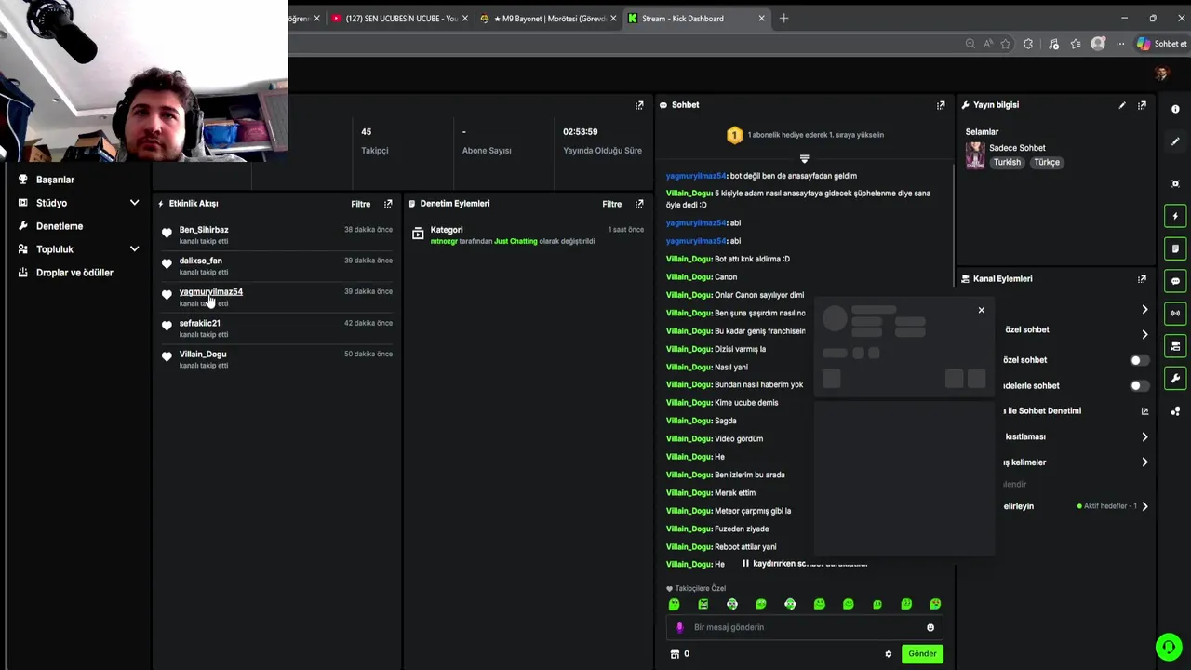1191x670 pixels.
Task: Click the Sohbet et Copilot button
Action: 1161,44
